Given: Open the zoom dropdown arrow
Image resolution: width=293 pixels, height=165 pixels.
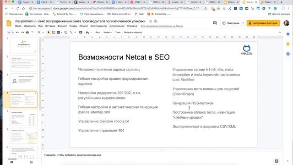Looking at the screenshot, I should pyautogui.click(x=43, y=33).
